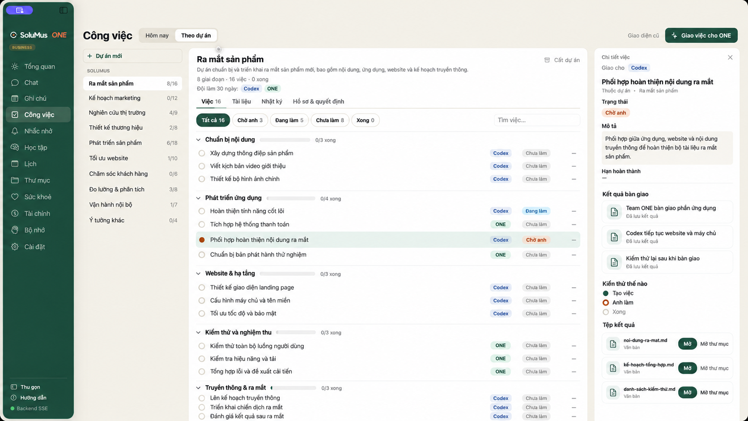Open Tài chính finance icon
The height and width of the screenshot is (421, 748).
[15, 213]
